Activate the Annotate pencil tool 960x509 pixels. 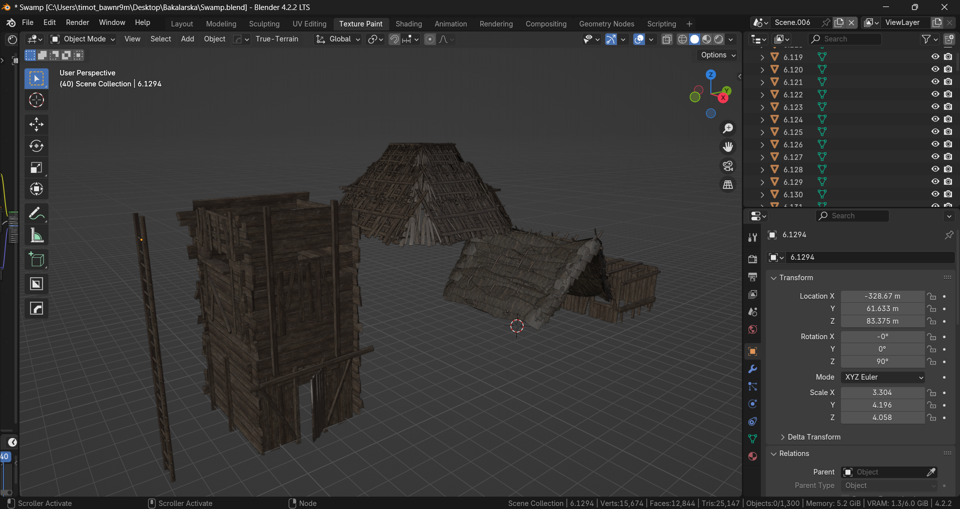click(x=37, y=214)
